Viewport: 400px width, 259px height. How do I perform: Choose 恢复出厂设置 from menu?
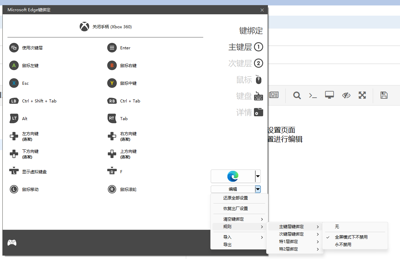pos(239,209)
